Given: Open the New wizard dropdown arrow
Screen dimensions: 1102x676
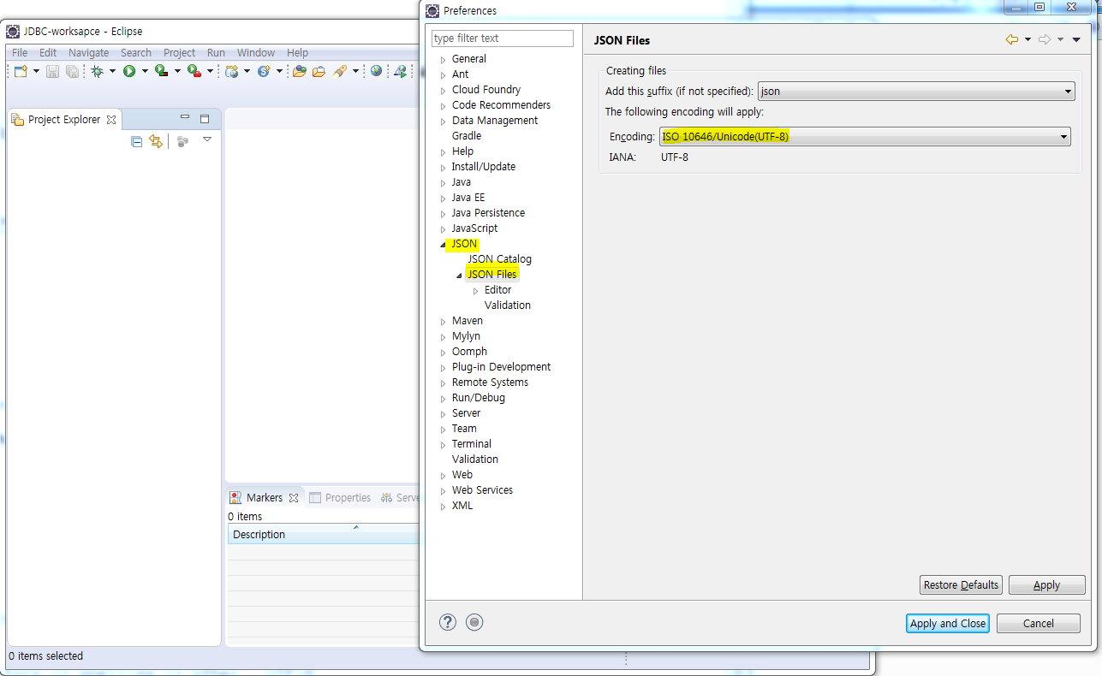Looking at the screenshot, I should coord(36,71).
